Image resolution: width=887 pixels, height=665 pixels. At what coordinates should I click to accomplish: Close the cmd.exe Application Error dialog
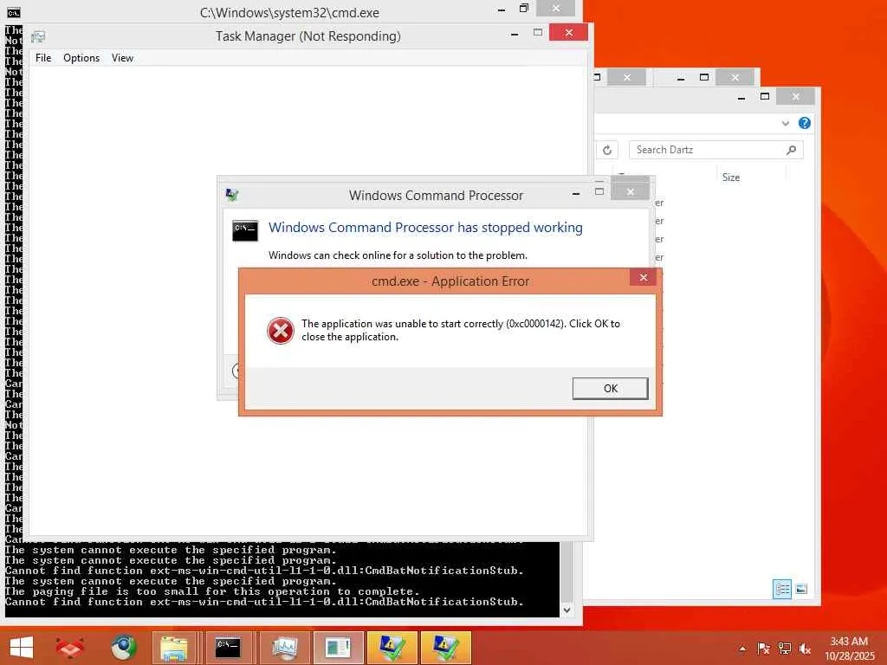644,277
